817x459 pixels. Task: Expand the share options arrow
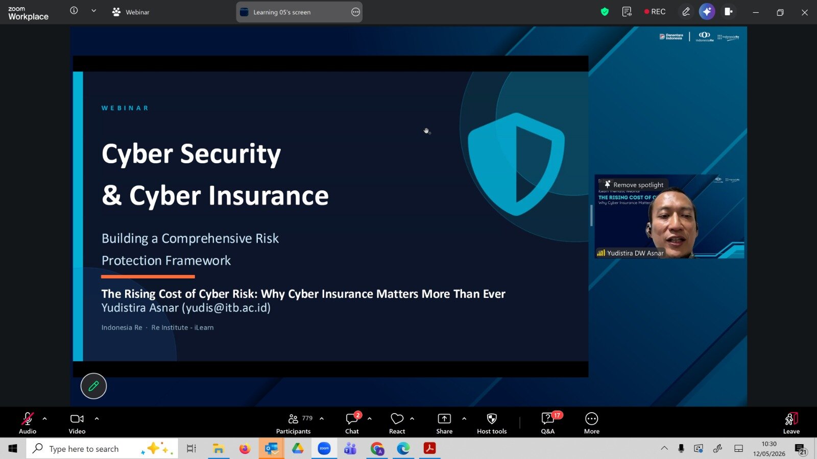click(464, 419)
